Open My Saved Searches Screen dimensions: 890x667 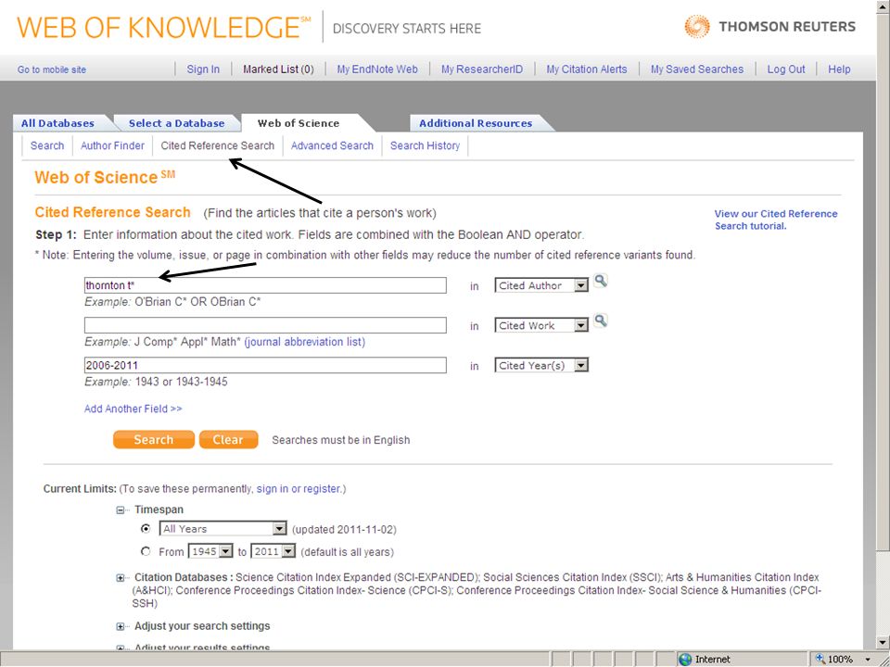(697, 69)
